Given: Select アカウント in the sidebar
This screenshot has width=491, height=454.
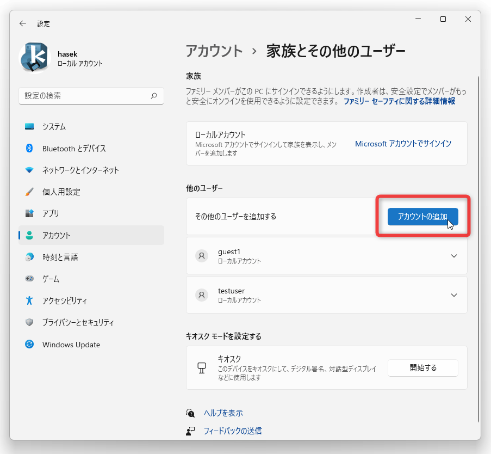Looking at the screenshot, I should 91,236.
